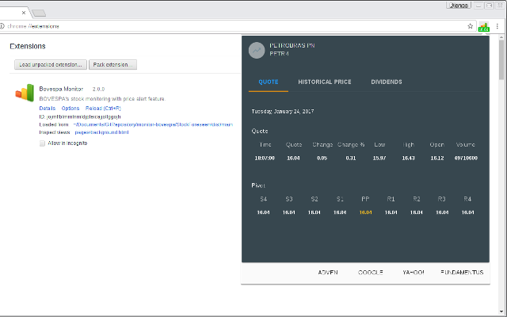Inspect the background.html page view link
This screenshot has width=507, height=317.
click(101, 132)
